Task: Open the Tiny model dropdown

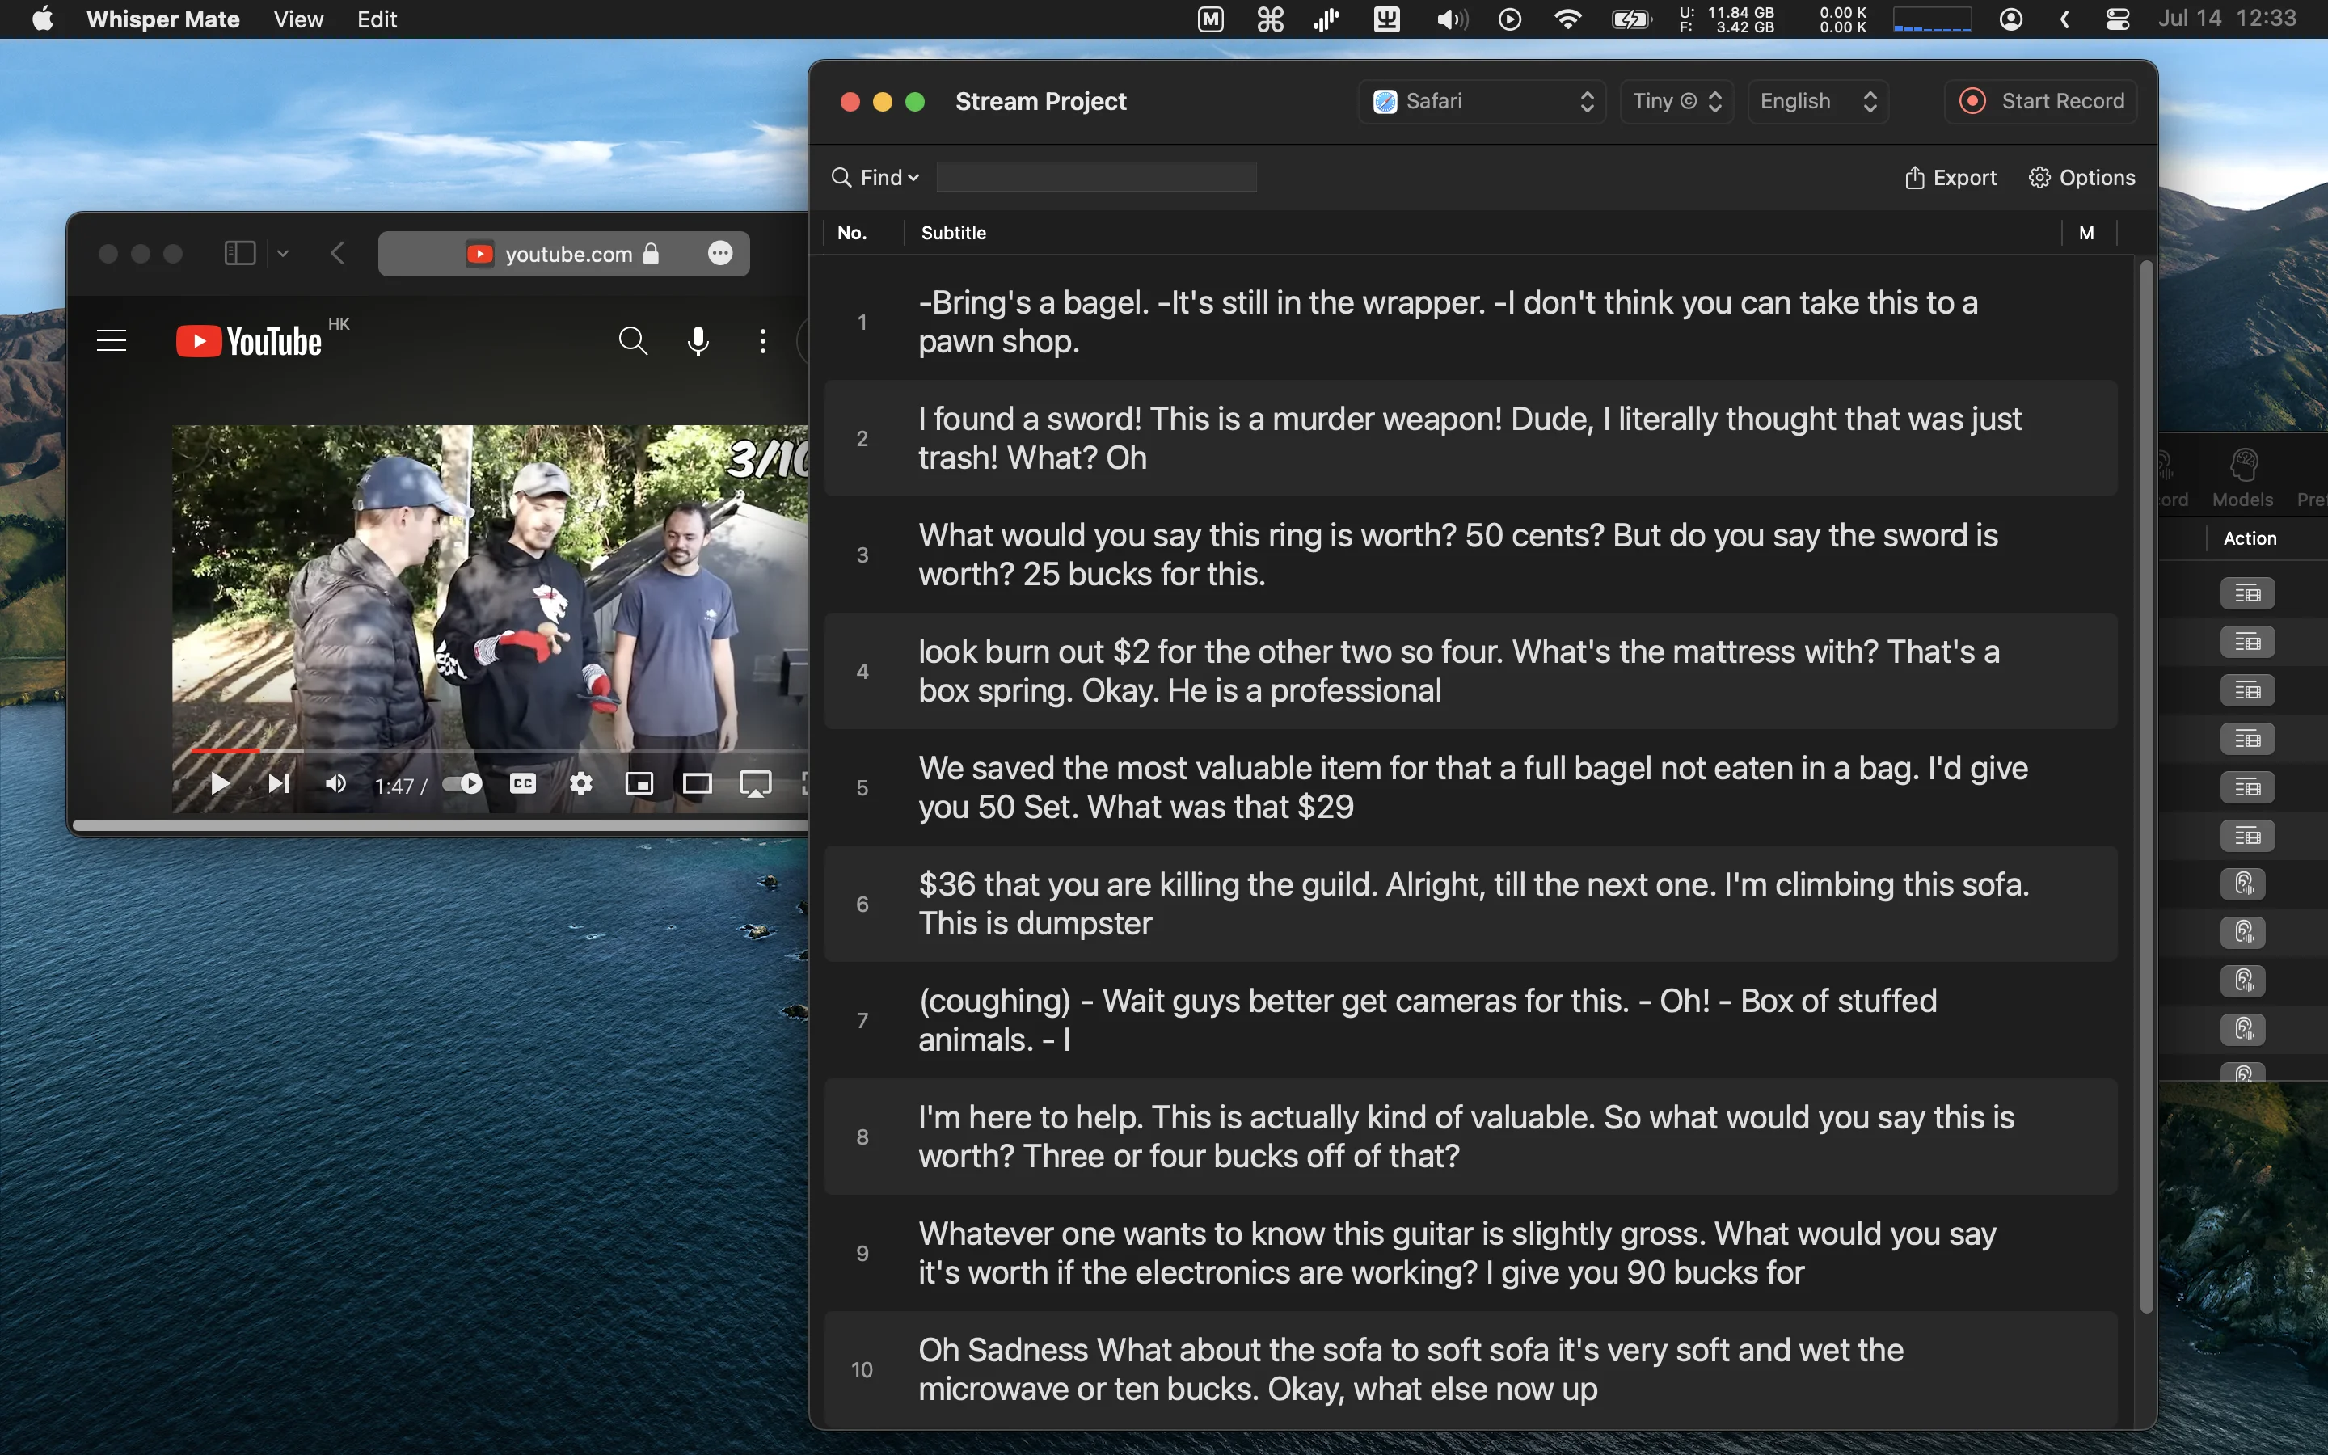Action: [1676, 101]
